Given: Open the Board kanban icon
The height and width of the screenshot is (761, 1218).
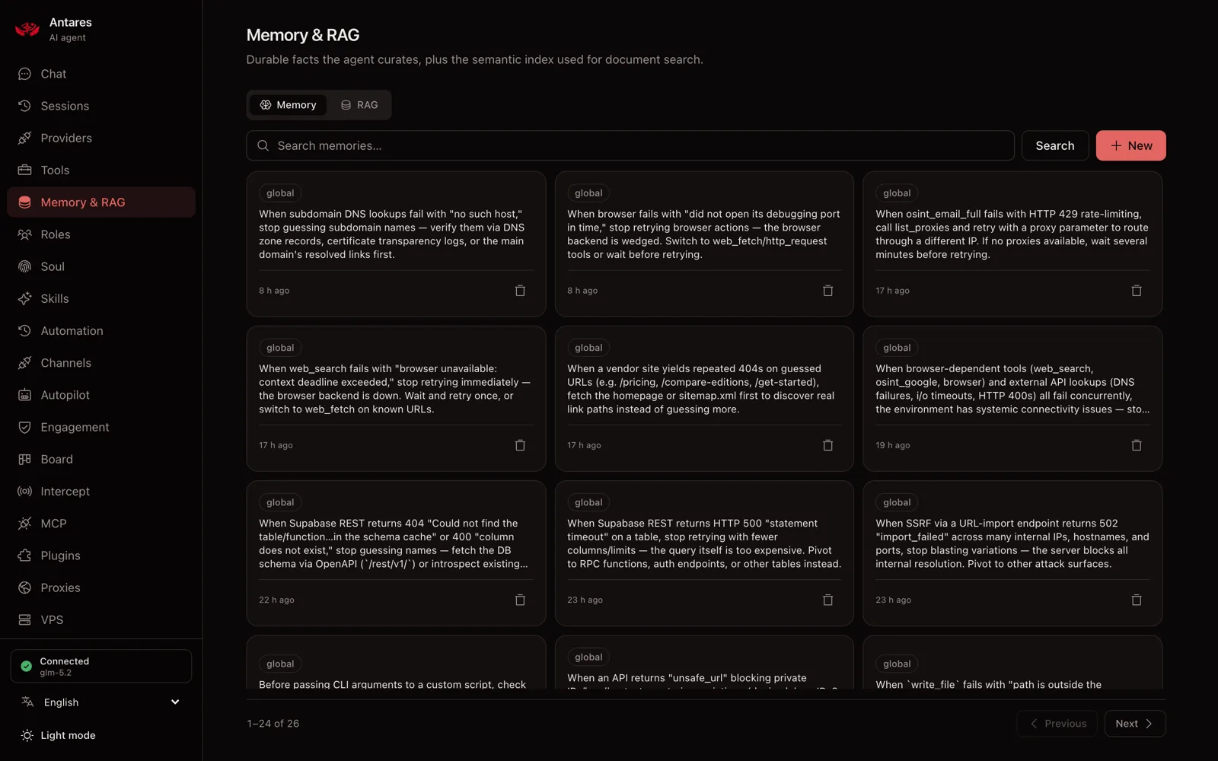Looking at the screenshot, I should [x=24, y=459].
